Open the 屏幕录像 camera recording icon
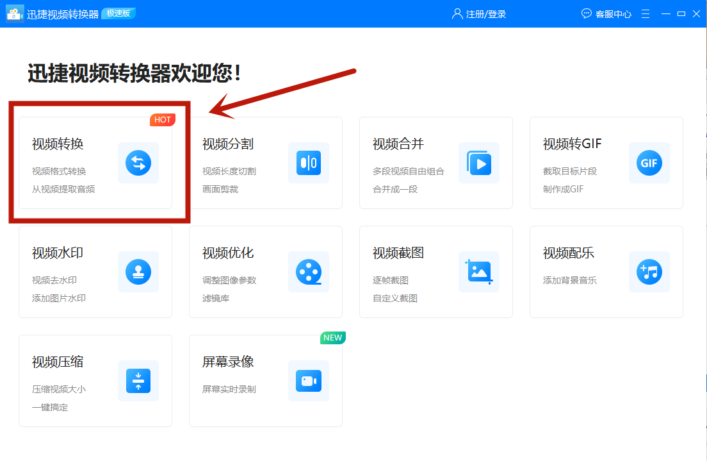The height and width of the screenshot is (461, 707). tap(308, 381)
